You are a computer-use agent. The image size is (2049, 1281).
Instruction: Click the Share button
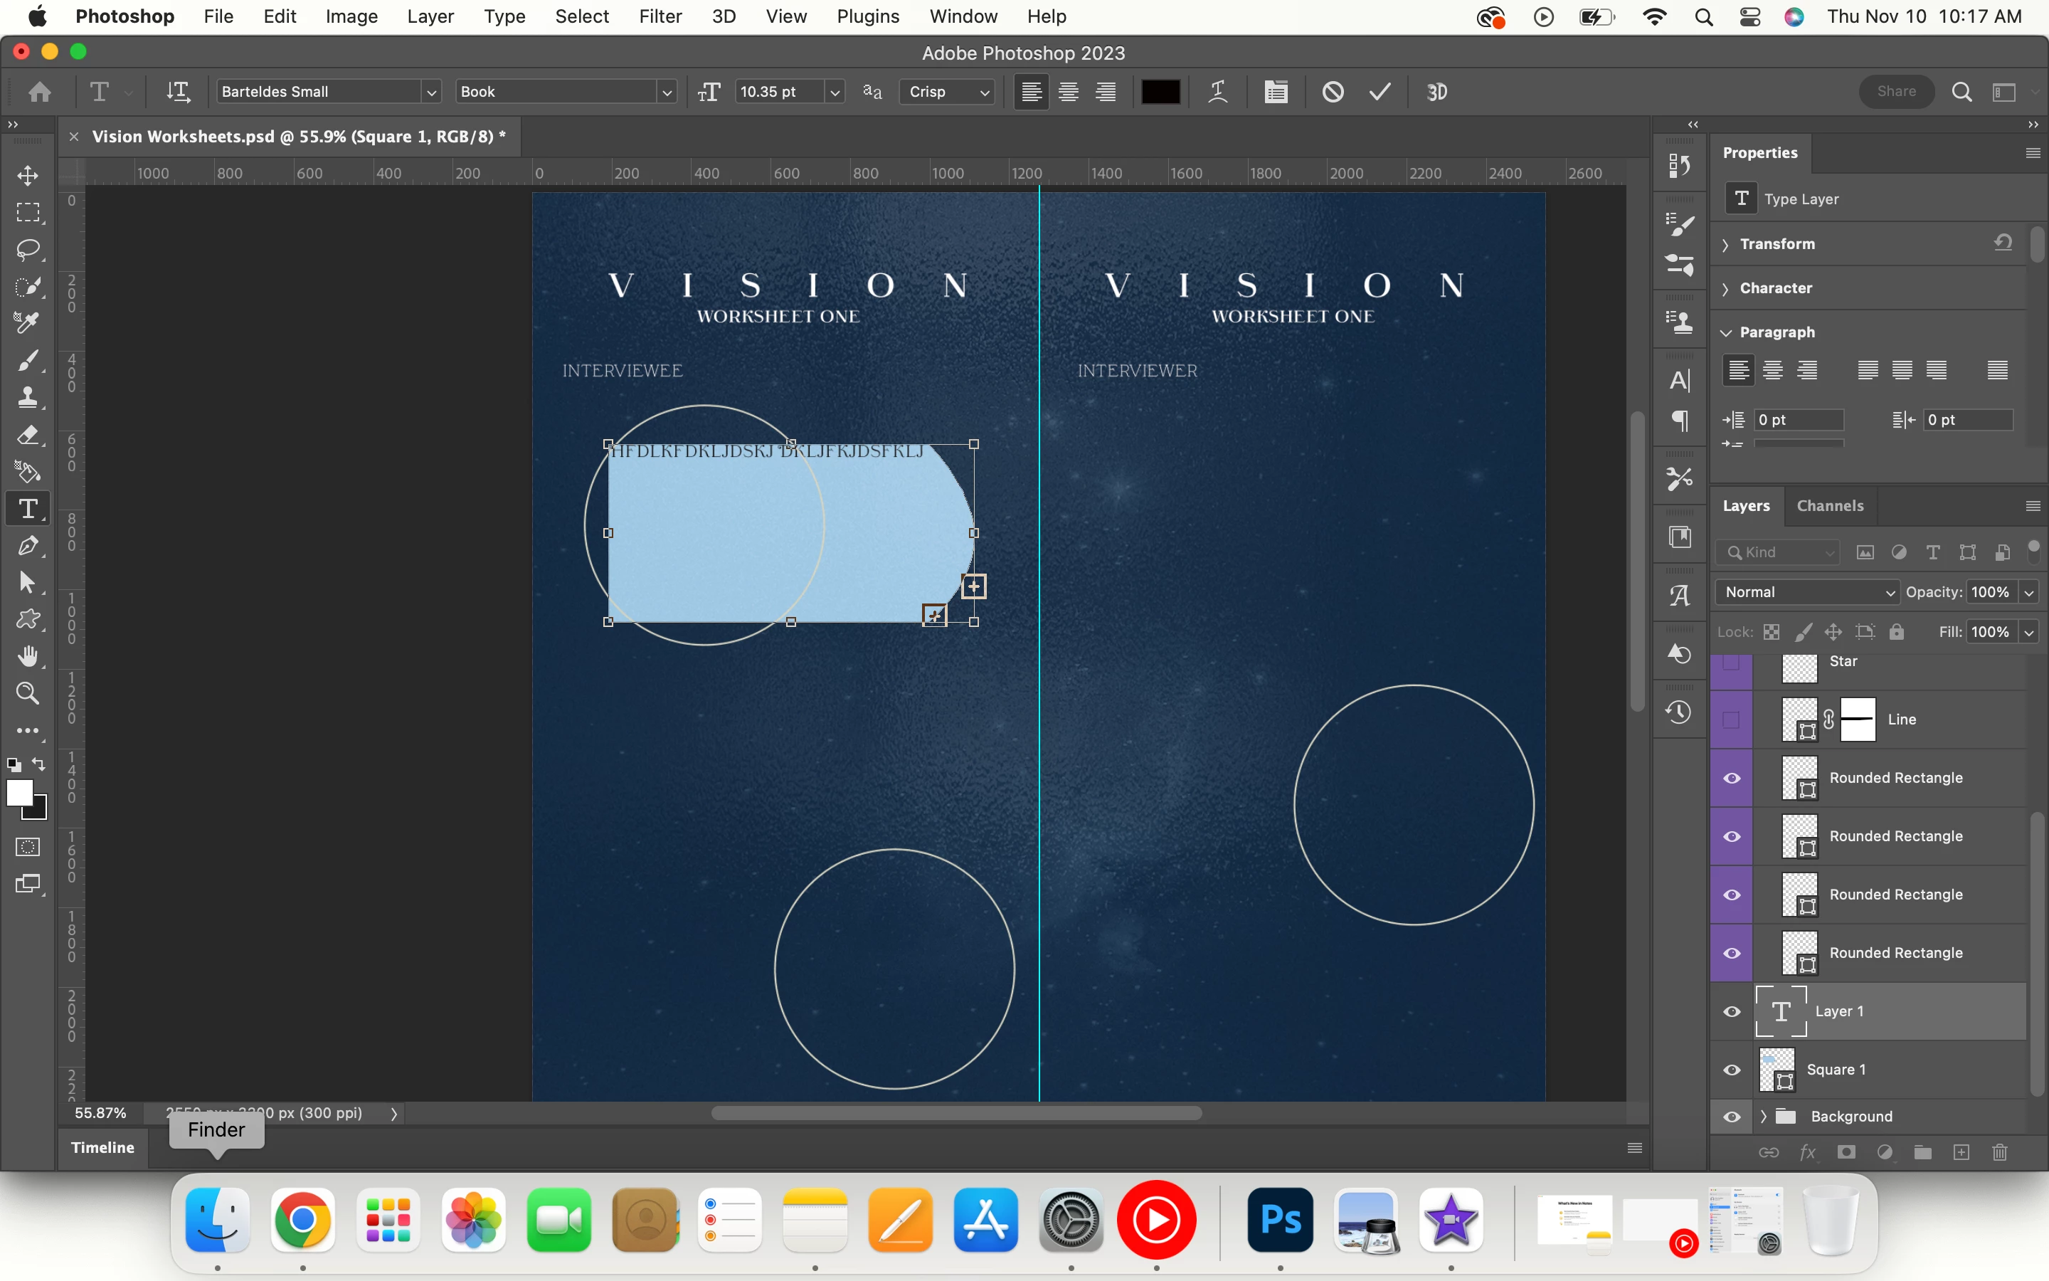click(1896, 92)
